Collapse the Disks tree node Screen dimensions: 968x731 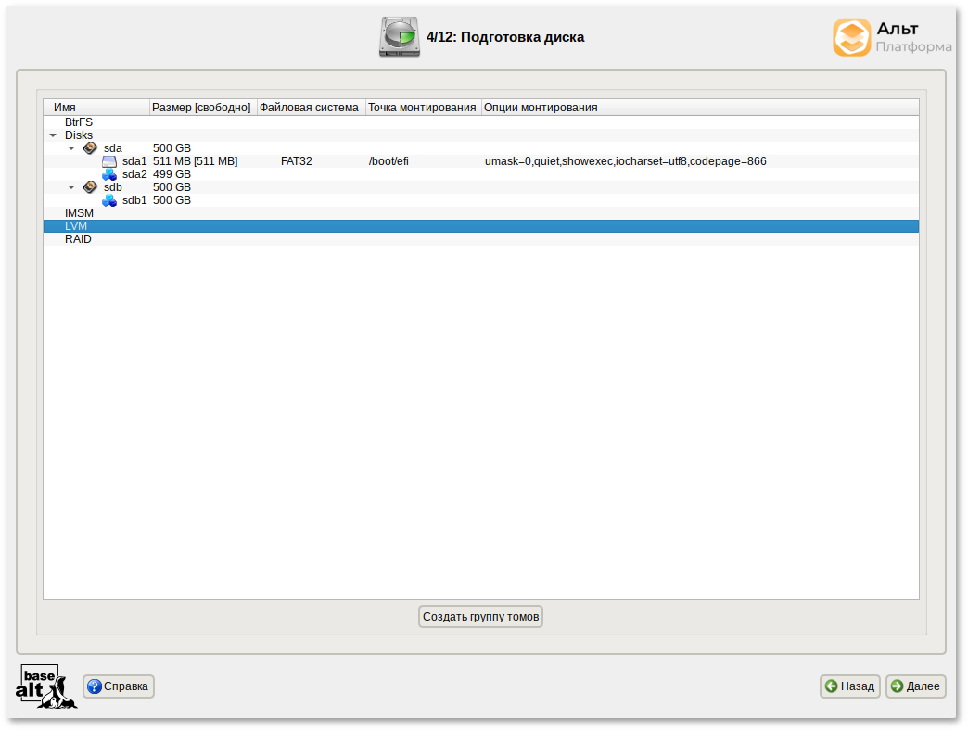[53, 135]
